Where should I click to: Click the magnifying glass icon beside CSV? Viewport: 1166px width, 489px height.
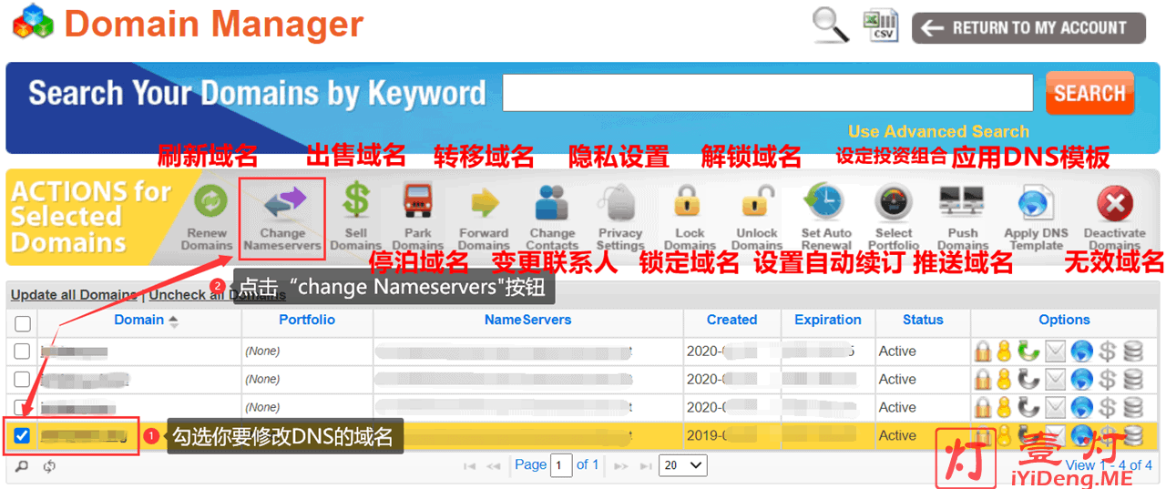coord(830,25)
